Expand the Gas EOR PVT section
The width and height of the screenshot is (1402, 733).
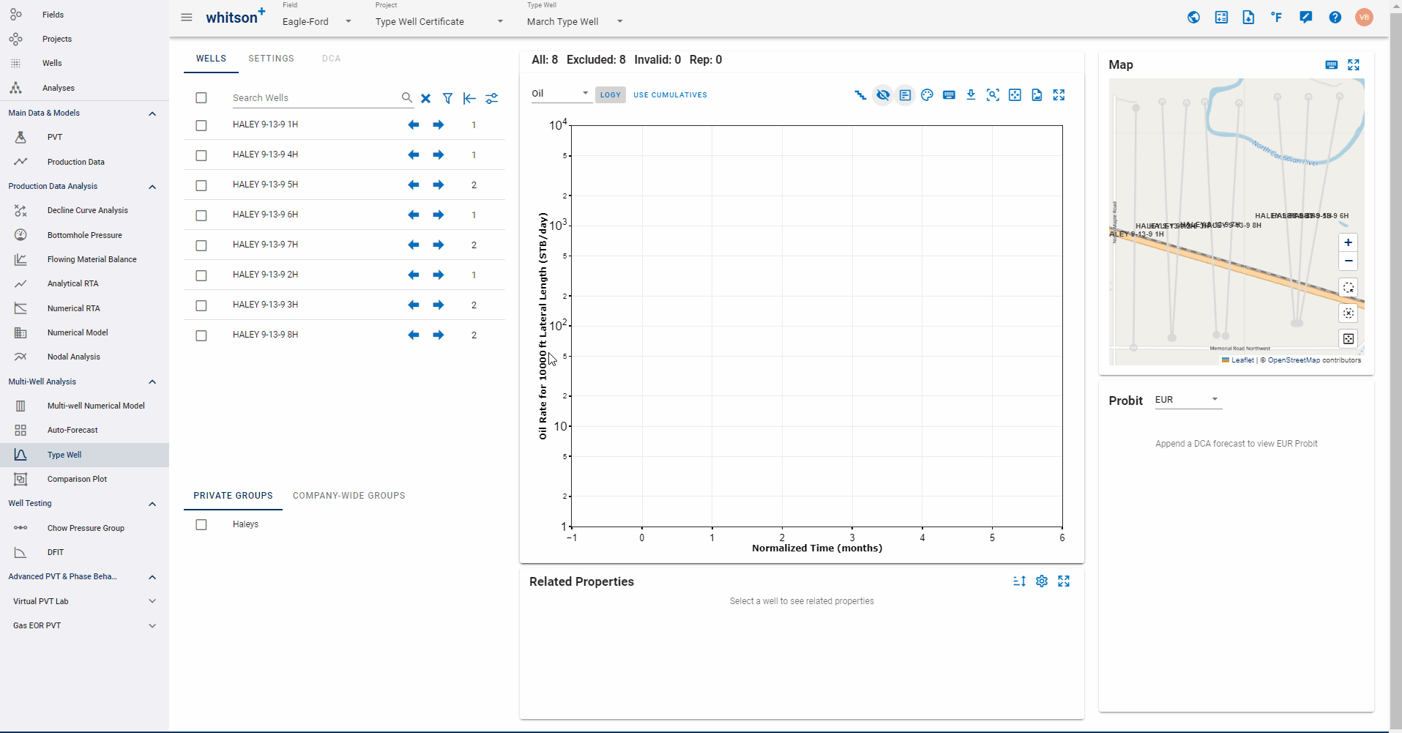click(x=152, y=625)
